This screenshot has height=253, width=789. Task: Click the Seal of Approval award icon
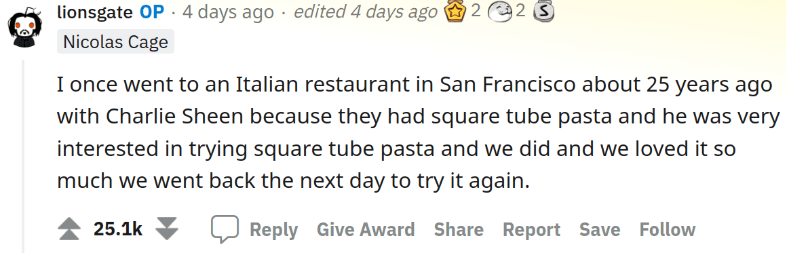pyautogui.click(x=500, y=12)
